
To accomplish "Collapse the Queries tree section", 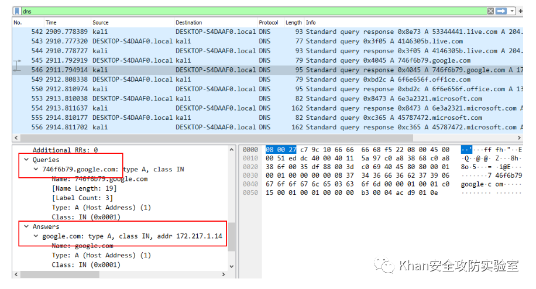I will click(x=27, y=160).
